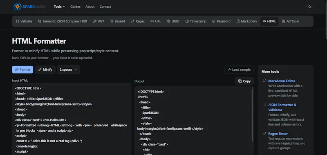Select the Regex tool tab
Image resolution: width=327 pixels, height=155 pixels.
click(x=138, y=21)
